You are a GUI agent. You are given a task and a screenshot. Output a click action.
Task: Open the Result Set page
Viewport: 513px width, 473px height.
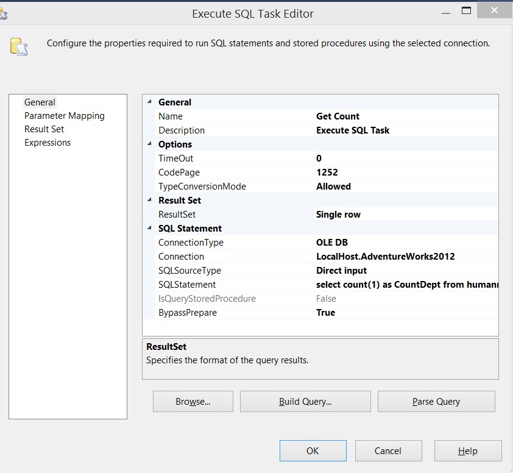tap(44, 129)
